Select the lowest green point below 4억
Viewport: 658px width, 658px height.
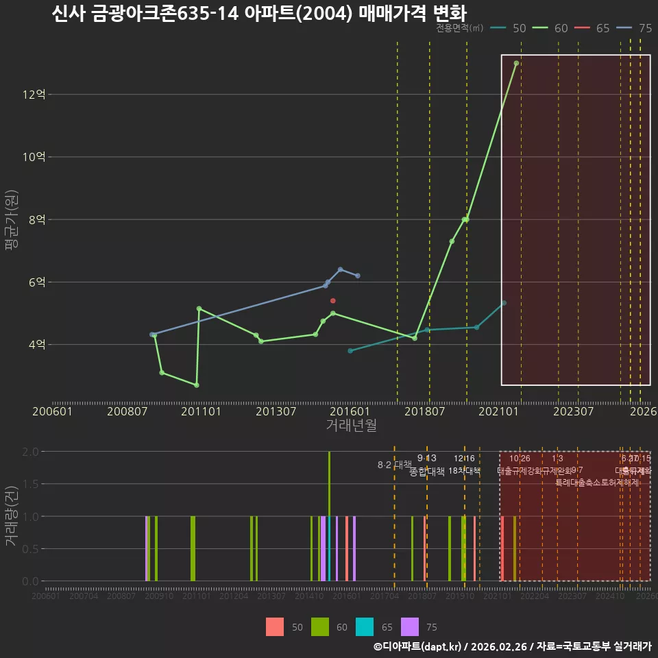click(197, 385)
